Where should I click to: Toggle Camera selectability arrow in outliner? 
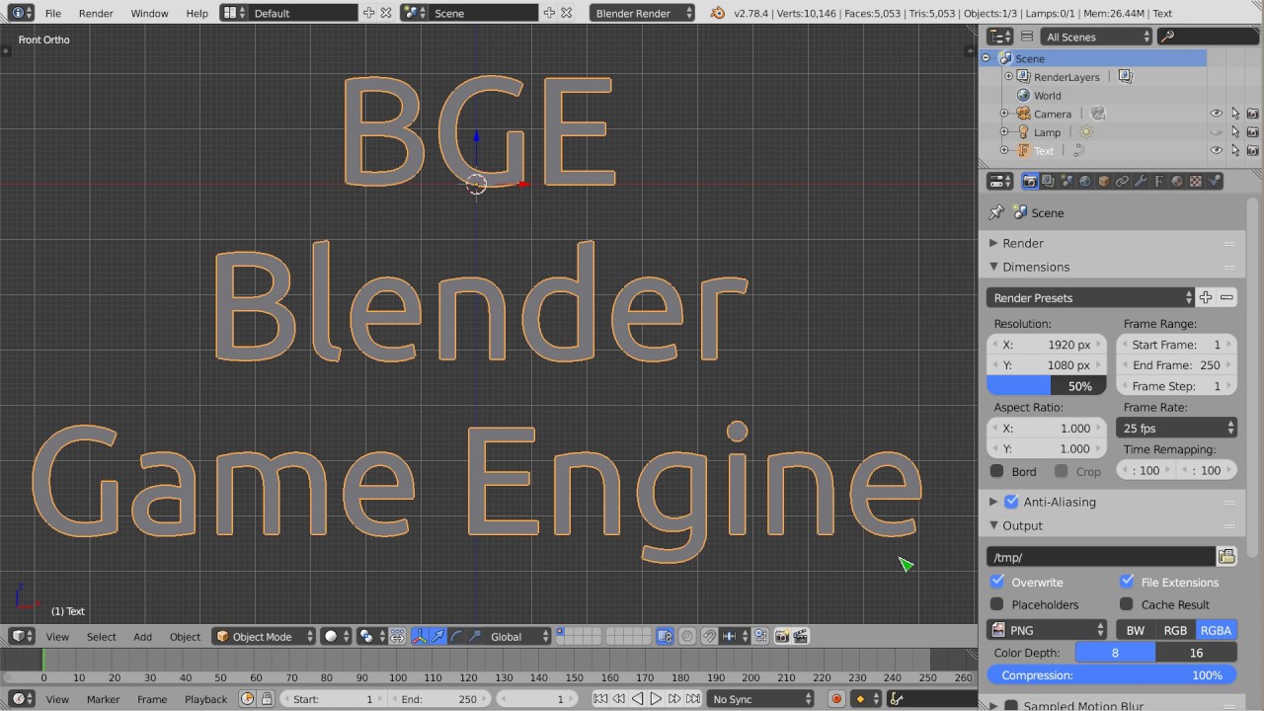(x=1235, y=114)
